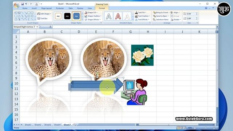Open the WordArt Styles dialog launcher
The image size is (233, 131).
coord(150,23)
